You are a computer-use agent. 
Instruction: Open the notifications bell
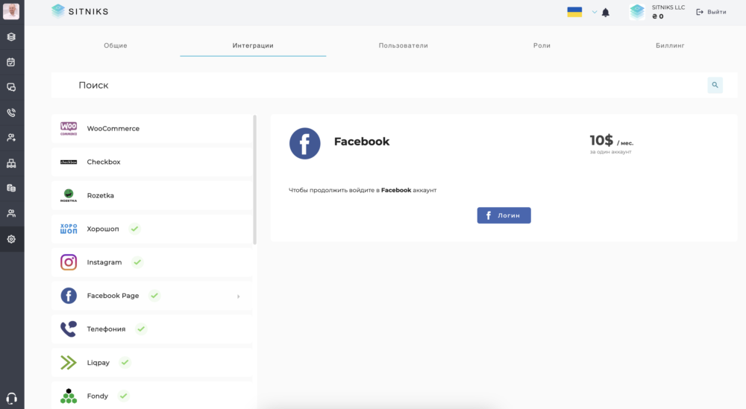click(606, 13)
